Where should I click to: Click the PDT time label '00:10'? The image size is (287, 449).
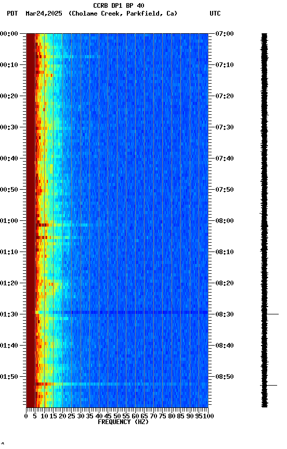coord(9,65)
